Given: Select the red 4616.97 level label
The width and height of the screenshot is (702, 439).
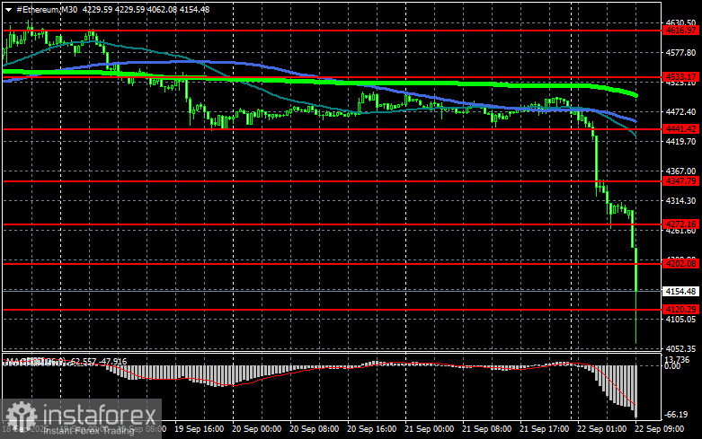Looking at the screenshot, I should tap(680, 31).
